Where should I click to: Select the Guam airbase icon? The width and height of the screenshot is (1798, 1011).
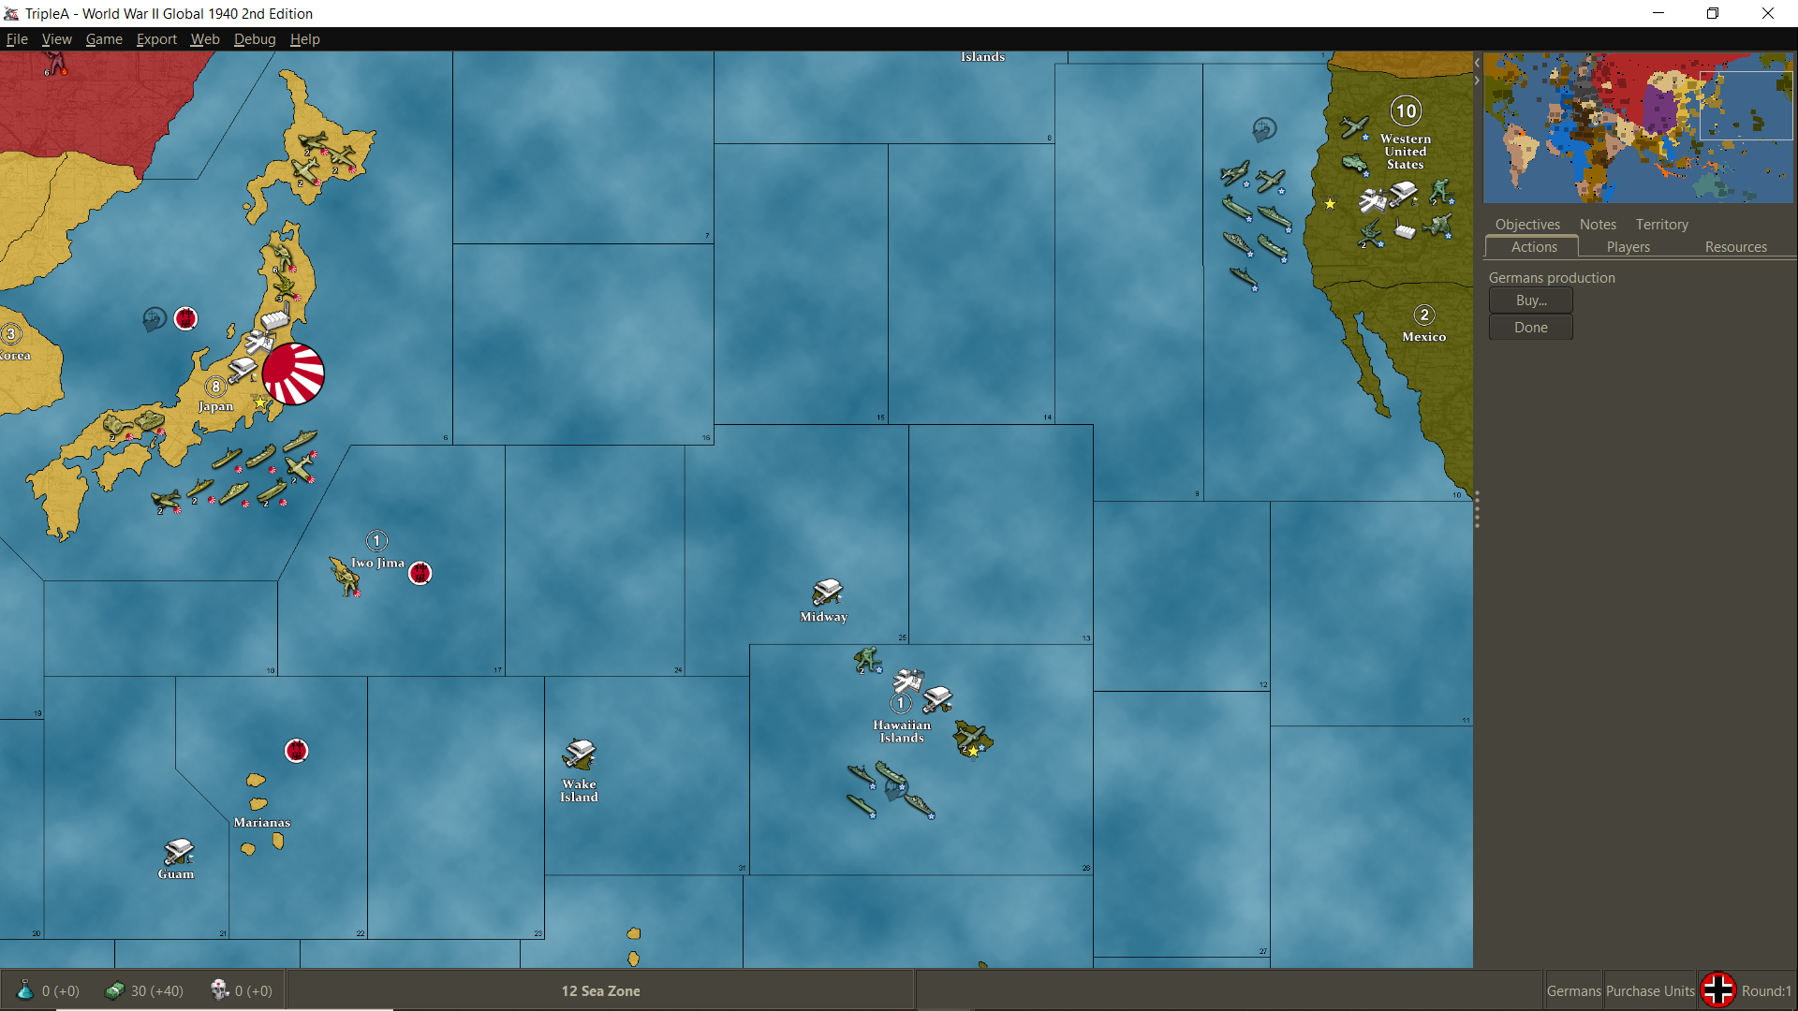[178, 852]
